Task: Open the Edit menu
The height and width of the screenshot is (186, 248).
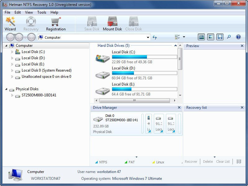Action: tap(18, 12)
